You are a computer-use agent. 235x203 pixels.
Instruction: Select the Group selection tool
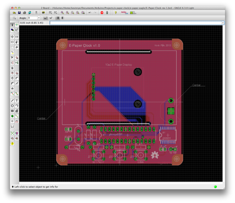click(12, 47)
